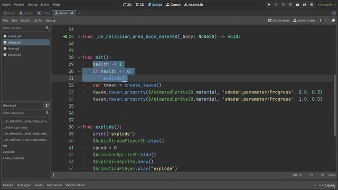Jump to chain_reaction method
The height and width of the screenshot is (190, 338).
click(x=14, y=158)
